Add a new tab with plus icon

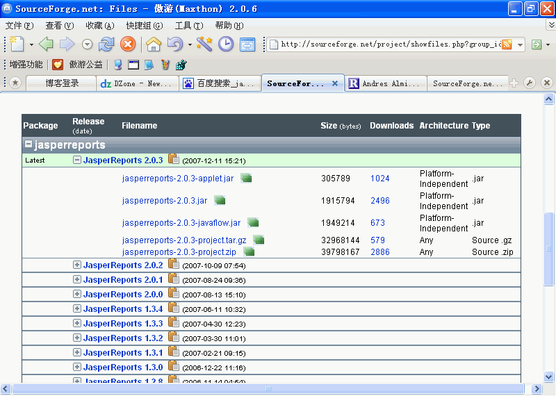click(x=514, y=83)
